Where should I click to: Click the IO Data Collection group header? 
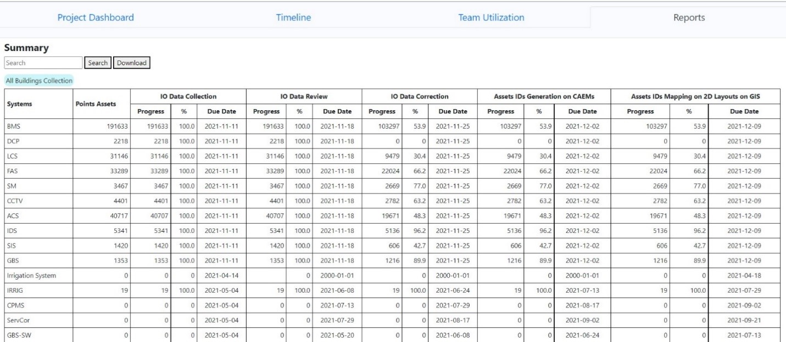tap(188, 96)
